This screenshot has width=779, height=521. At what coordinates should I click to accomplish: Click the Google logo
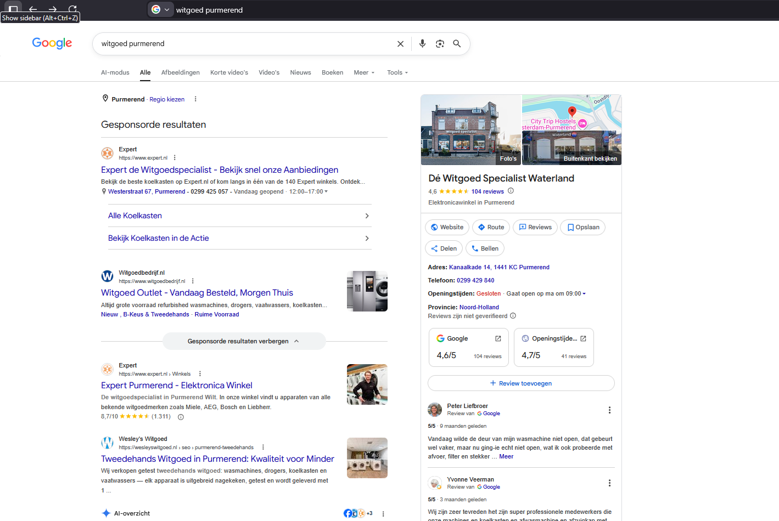[52, 43]
